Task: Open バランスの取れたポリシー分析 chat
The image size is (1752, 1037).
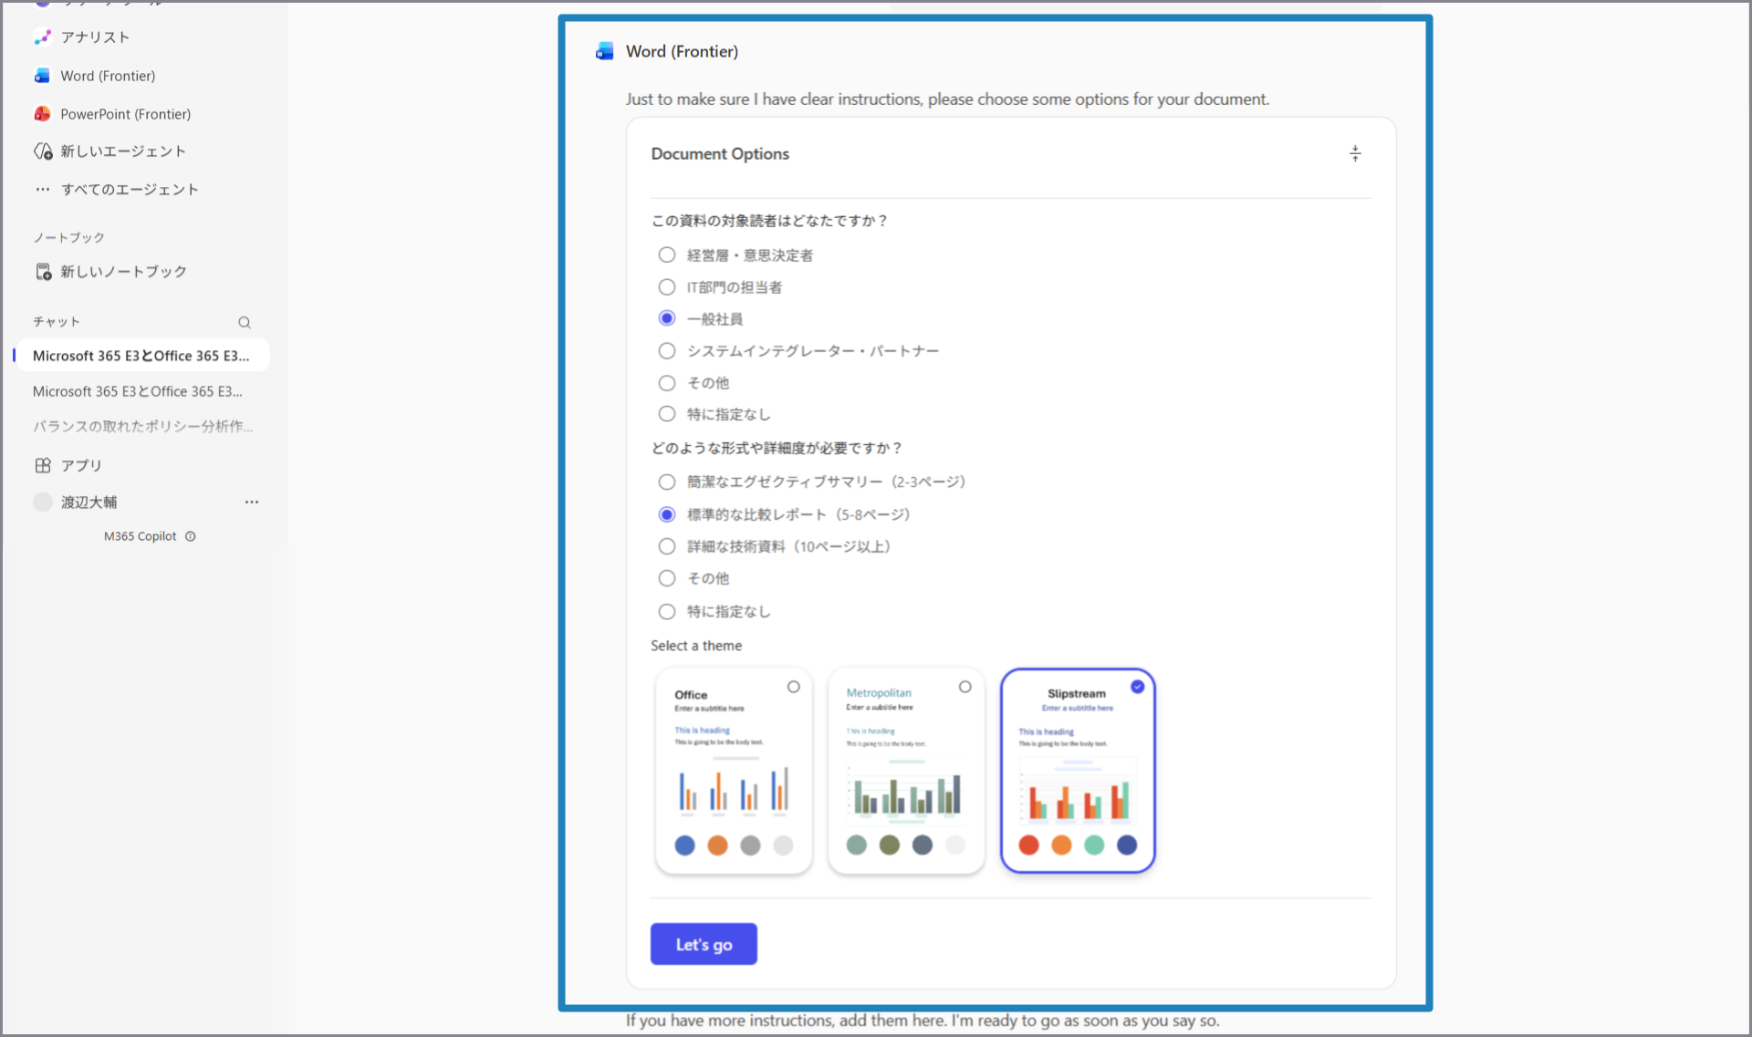Action: [142, 427]
